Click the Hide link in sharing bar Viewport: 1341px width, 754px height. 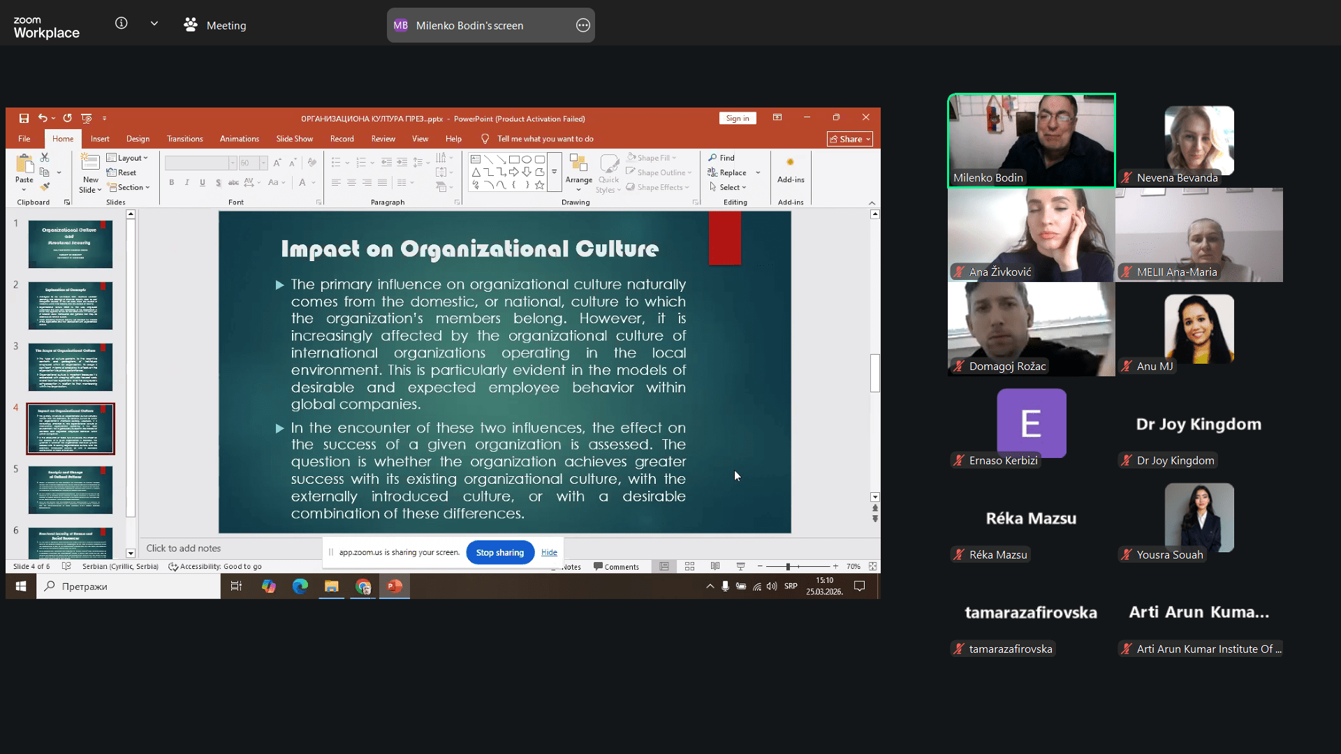(549, 552)
